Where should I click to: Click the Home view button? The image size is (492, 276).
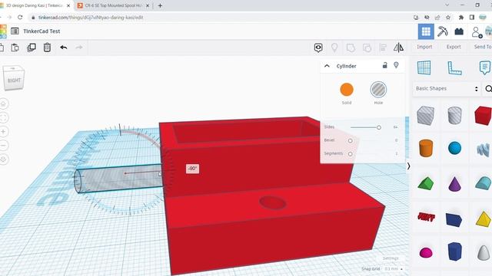3,104
